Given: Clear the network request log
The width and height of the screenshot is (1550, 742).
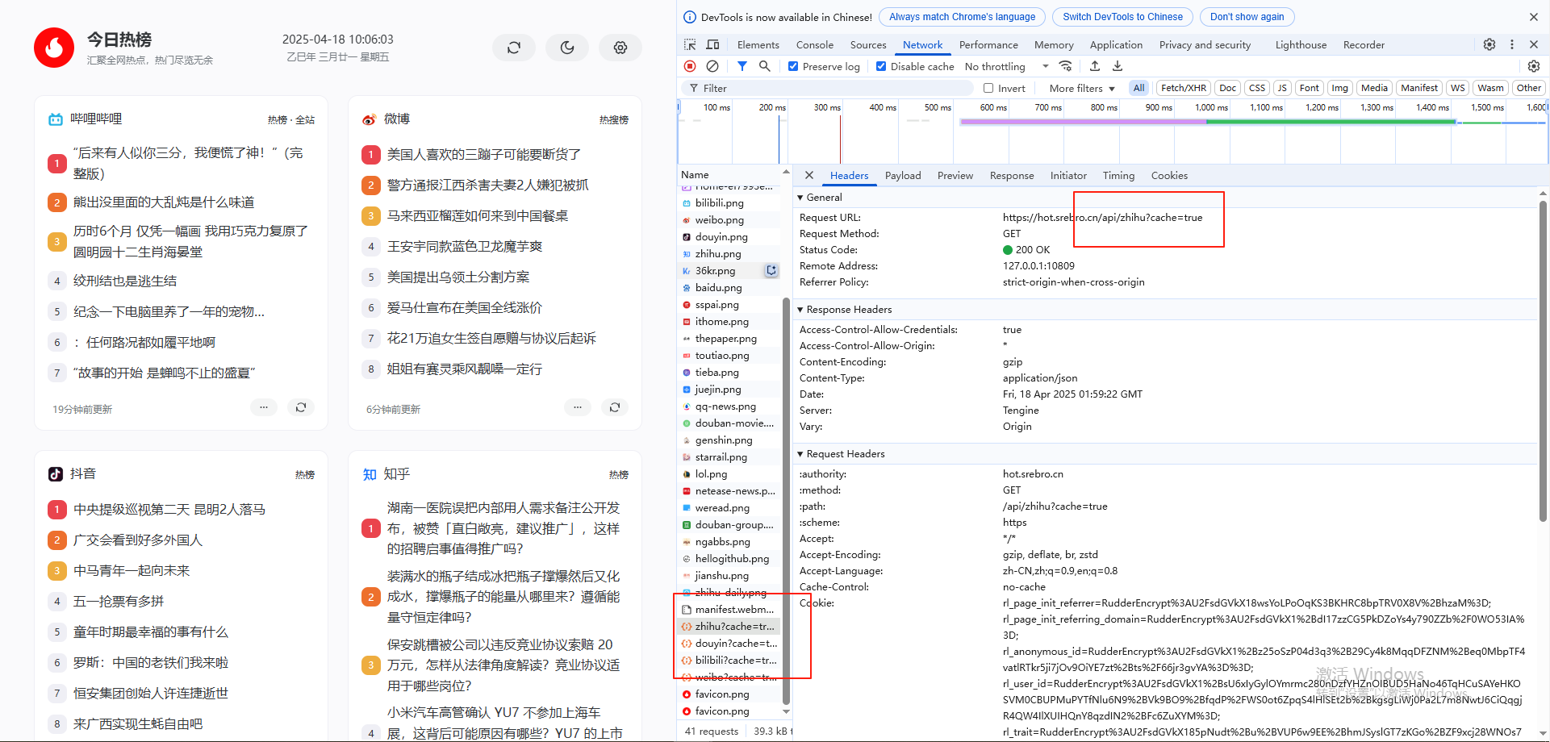Looking at the screenshot, I should 712,66.
